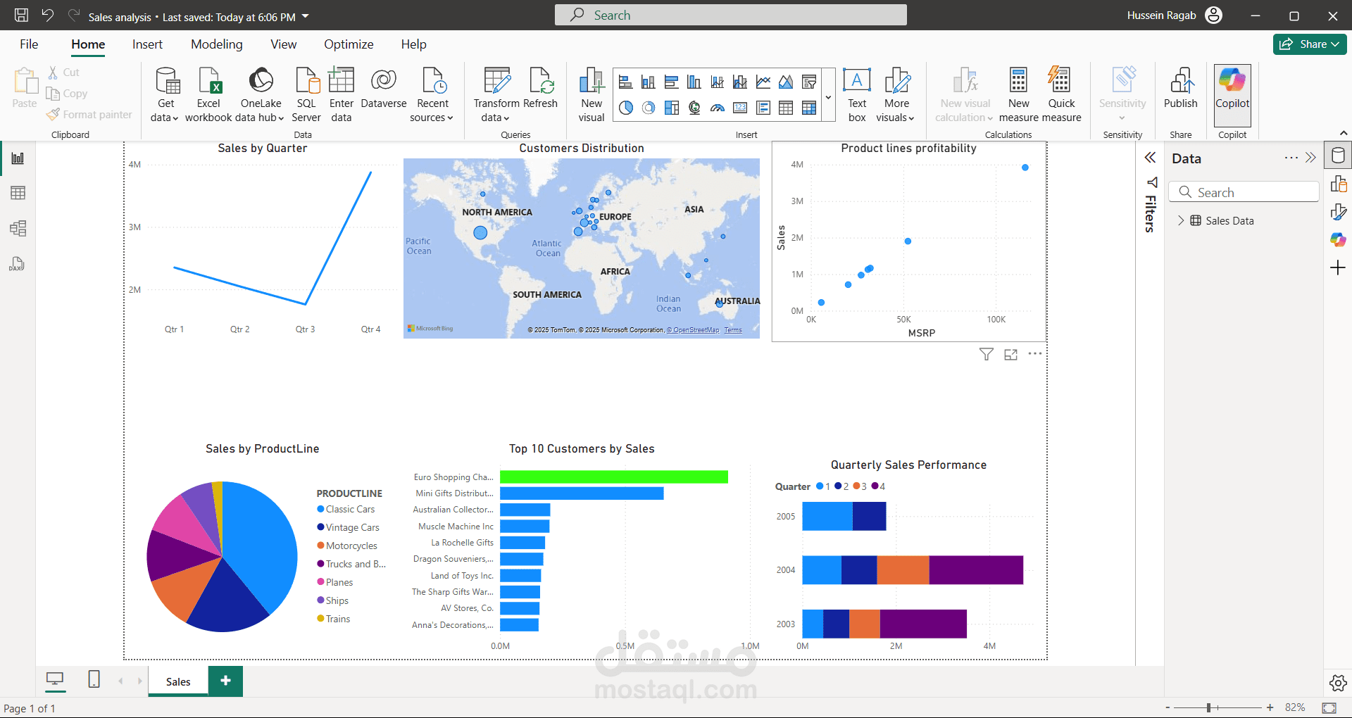Insert a Text box
The width and height of the screenshot is (1352, 718).
point(857,94)
